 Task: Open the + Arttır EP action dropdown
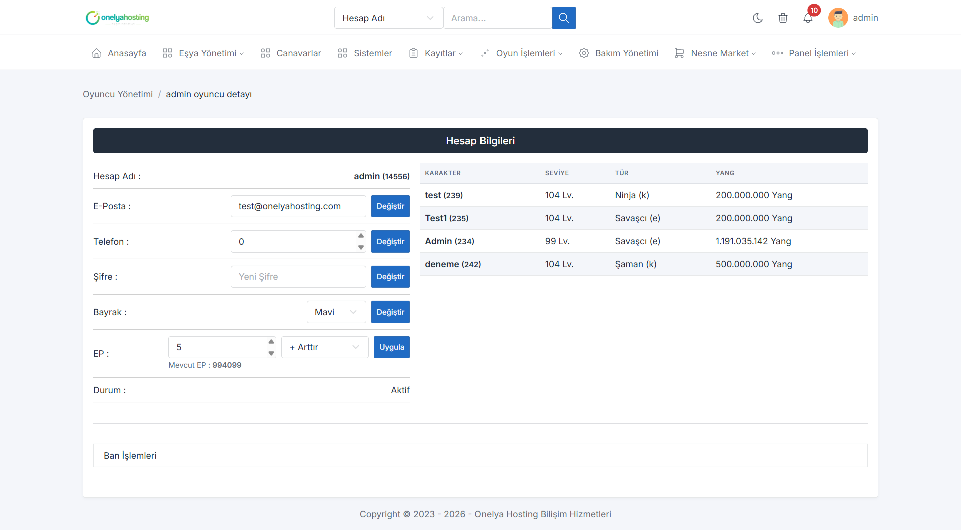(325, 347)
